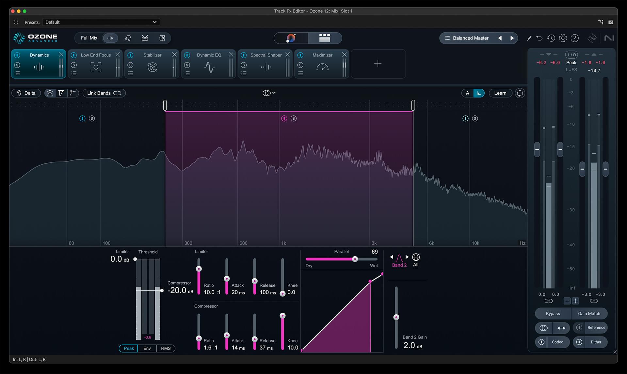Link the input gain faders
This screenshot has width=627, height=374.
(549, 301)
